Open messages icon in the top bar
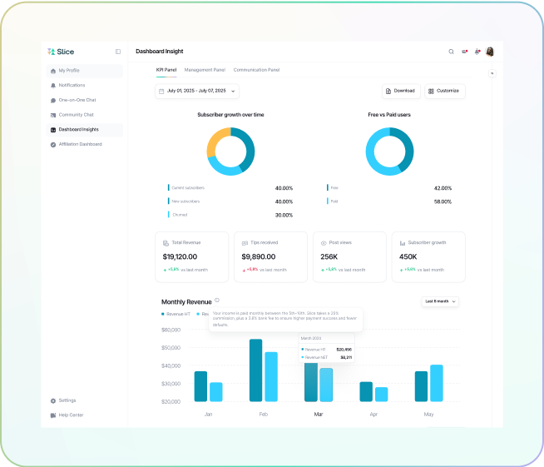This screenshot has width=544, height=467. (465, 52)
